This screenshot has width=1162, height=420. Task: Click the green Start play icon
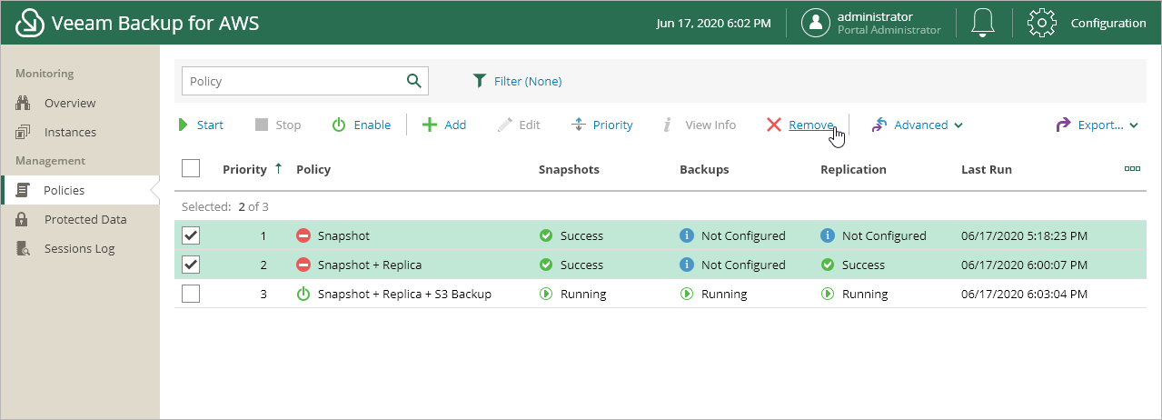coord(184,125)
